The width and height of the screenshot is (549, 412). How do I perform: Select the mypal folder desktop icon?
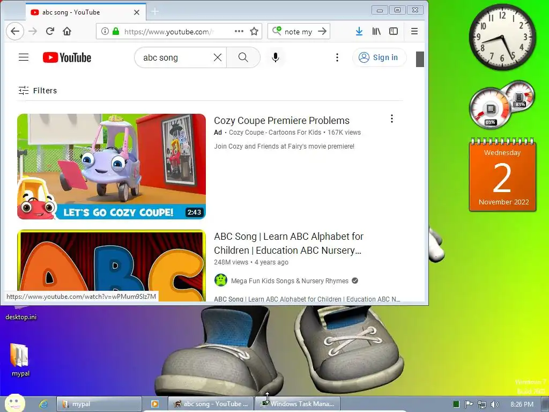[20, 360]
